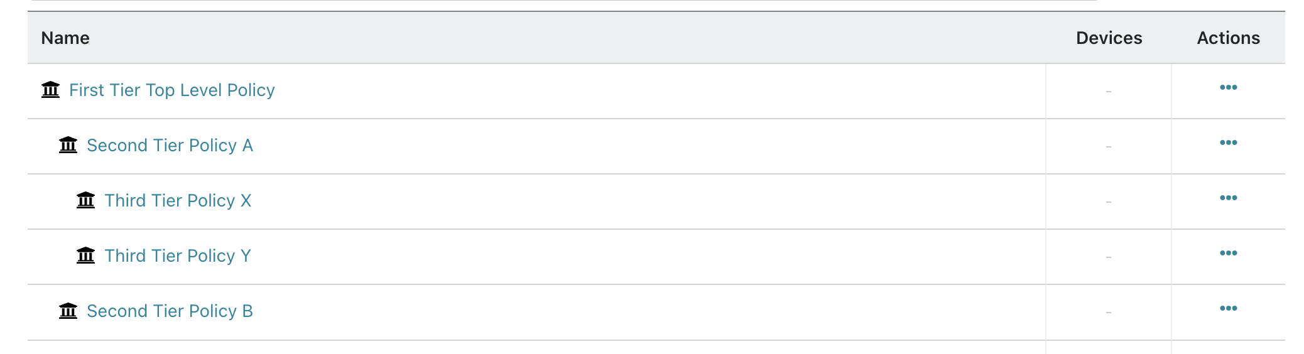Open the three-dot menu for Third Tier Policy Y
This screenshot has height=354, width=1304.
tap(1228, 253)
